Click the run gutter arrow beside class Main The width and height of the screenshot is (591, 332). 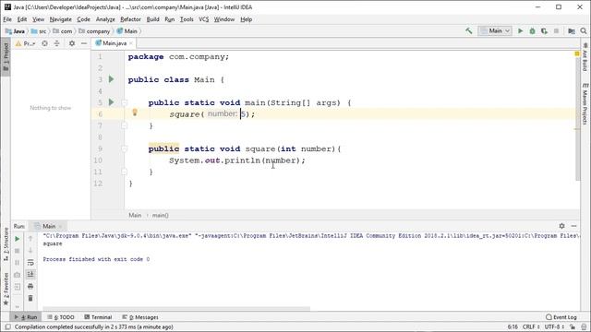coord(111,79)
